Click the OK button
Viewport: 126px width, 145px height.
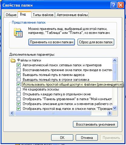[x=62, y=137]
